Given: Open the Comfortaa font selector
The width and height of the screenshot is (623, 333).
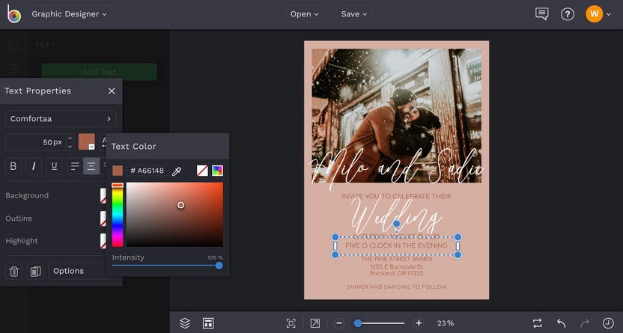Looking at the screenshot, I should tap(61, 119).
